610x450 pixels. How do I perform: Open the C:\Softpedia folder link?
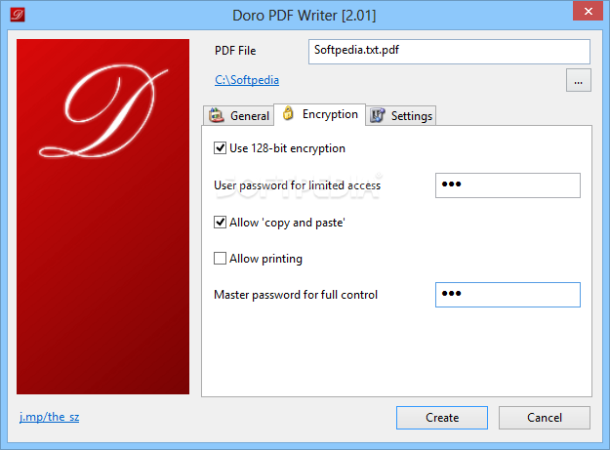[247, 80]
